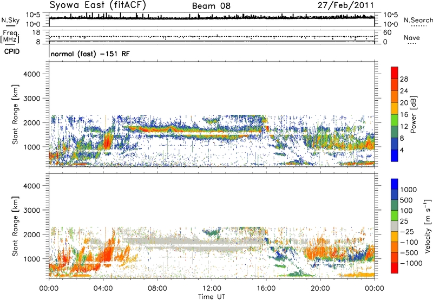Image resolution: width=433 pixels, height=300 pixels.
Task: Click the '60' Nave tick label
Action: click(387, 32)
